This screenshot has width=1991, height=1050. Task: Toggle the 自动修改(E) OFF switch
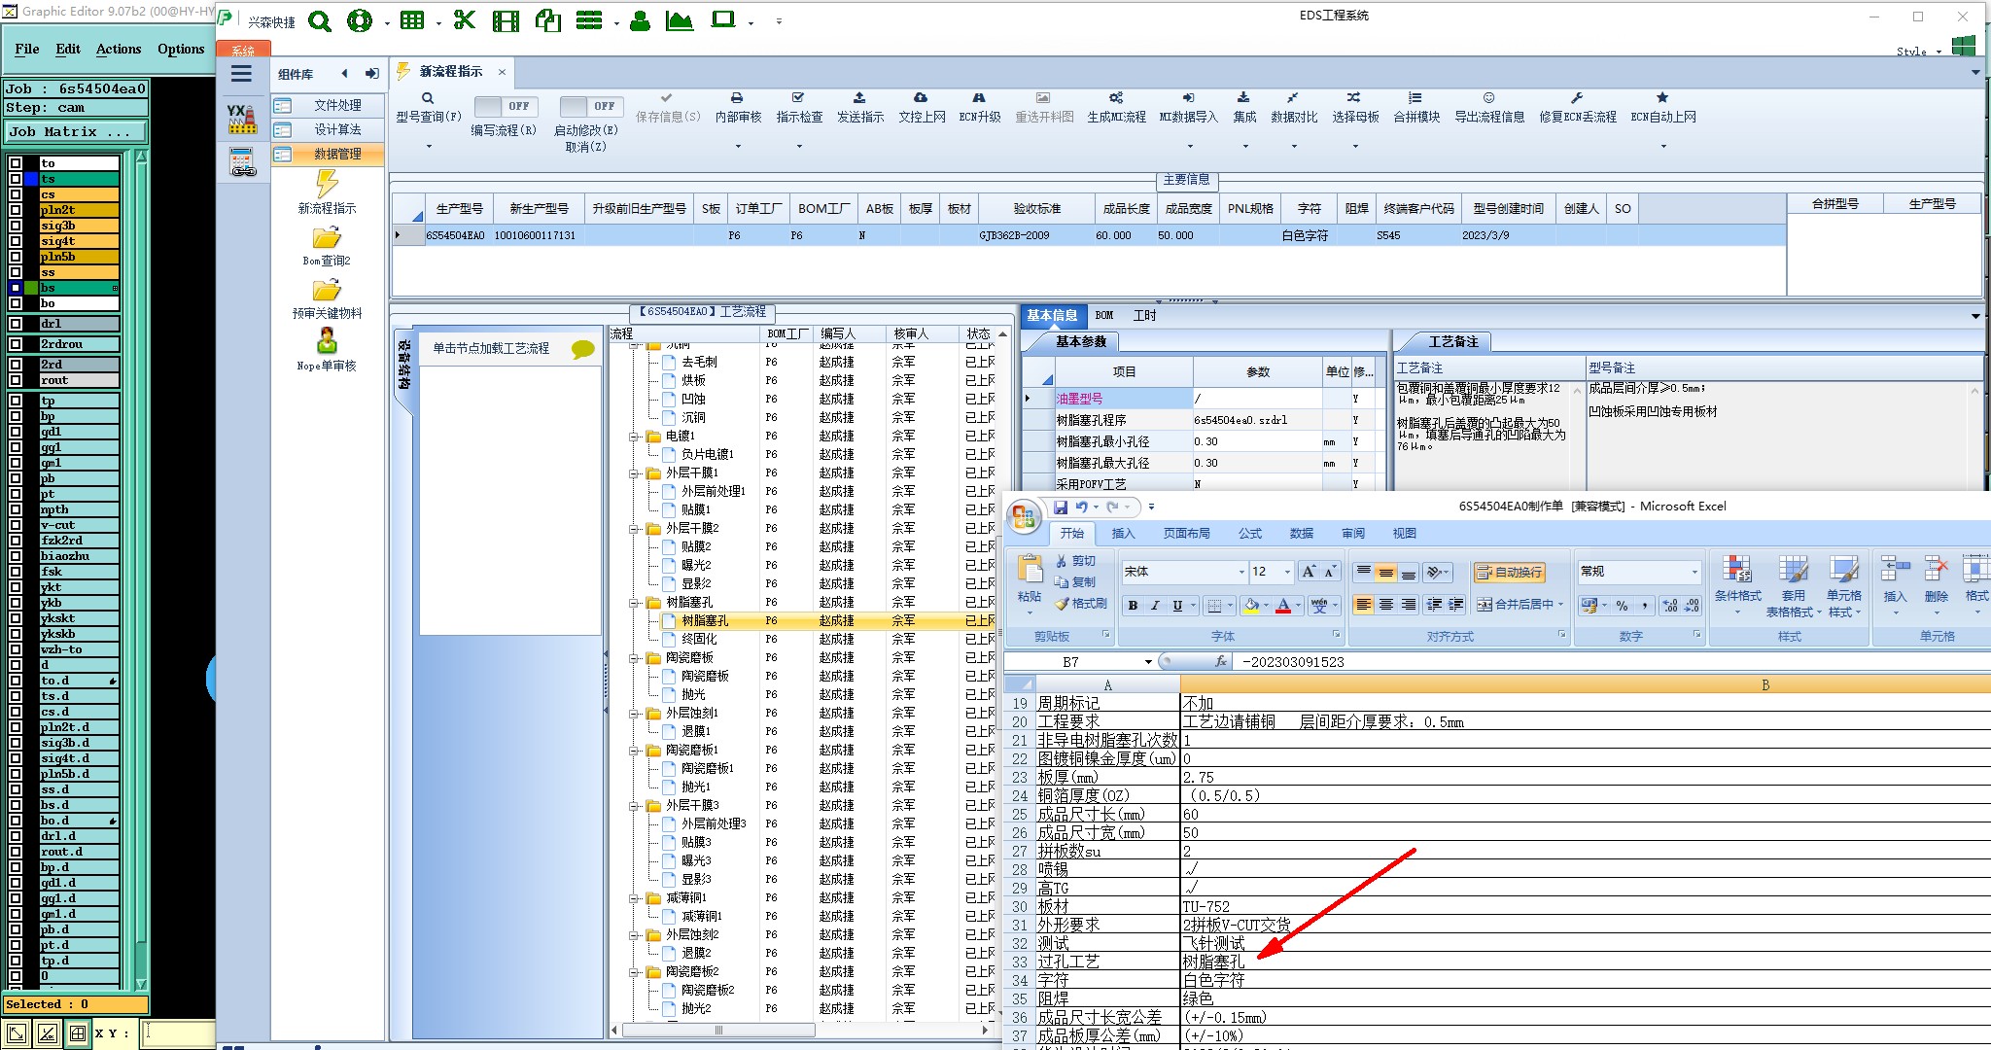pyautogui.click(x=588, y=106)
